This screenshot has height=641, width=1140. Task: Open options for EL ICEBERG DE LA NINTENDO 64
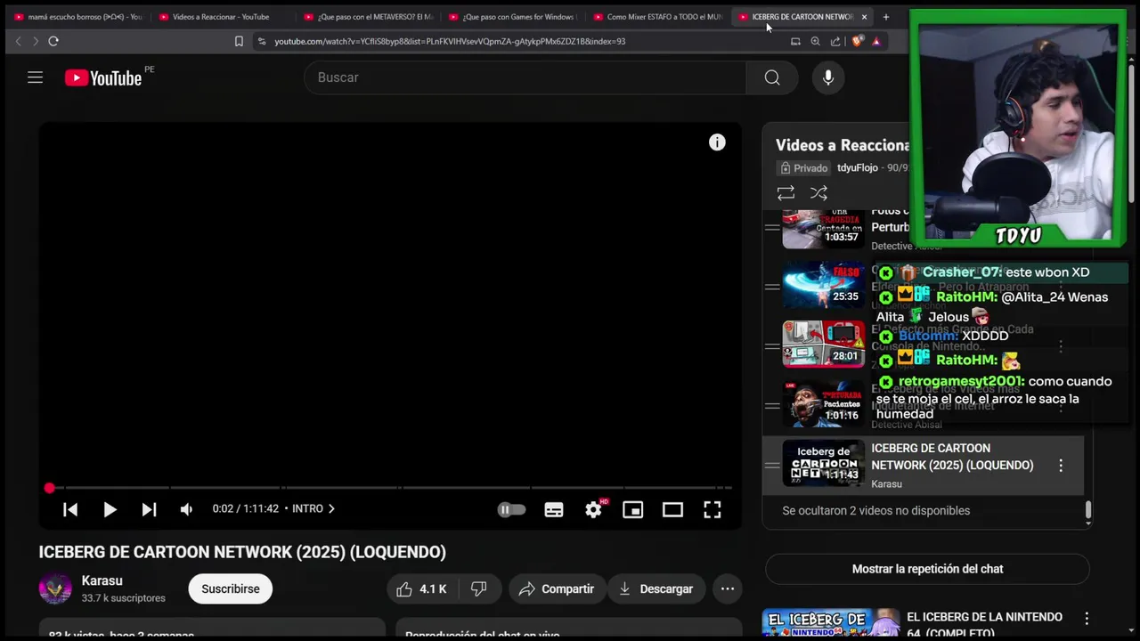pos(1087,618)
